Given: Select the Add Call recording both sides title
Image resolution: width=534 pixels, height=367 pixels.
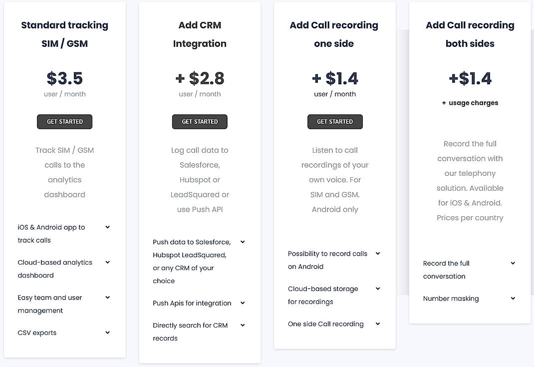Looking at the screenshot, I should (470, 34).
